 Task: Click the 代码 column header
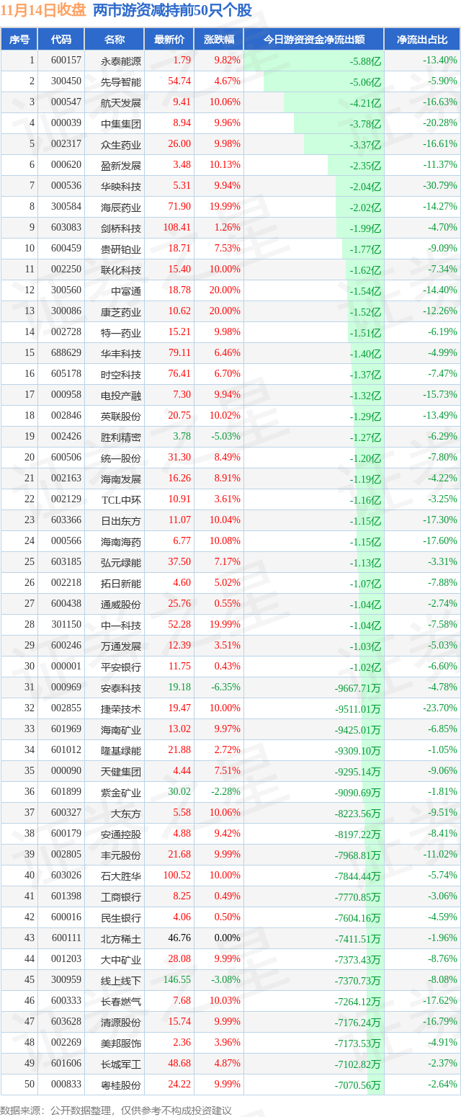point(61,40)
